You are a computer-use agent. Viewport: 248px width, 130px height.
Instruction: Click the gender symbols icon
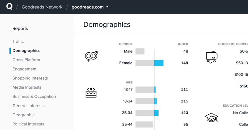[91, 57]
